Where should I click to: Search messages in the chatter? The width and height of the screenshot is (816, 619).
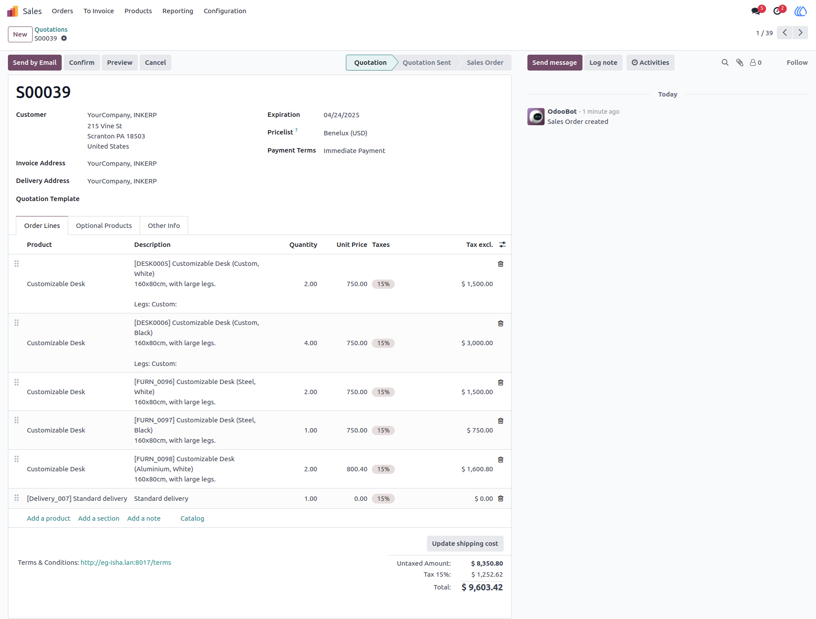point(725,63)
